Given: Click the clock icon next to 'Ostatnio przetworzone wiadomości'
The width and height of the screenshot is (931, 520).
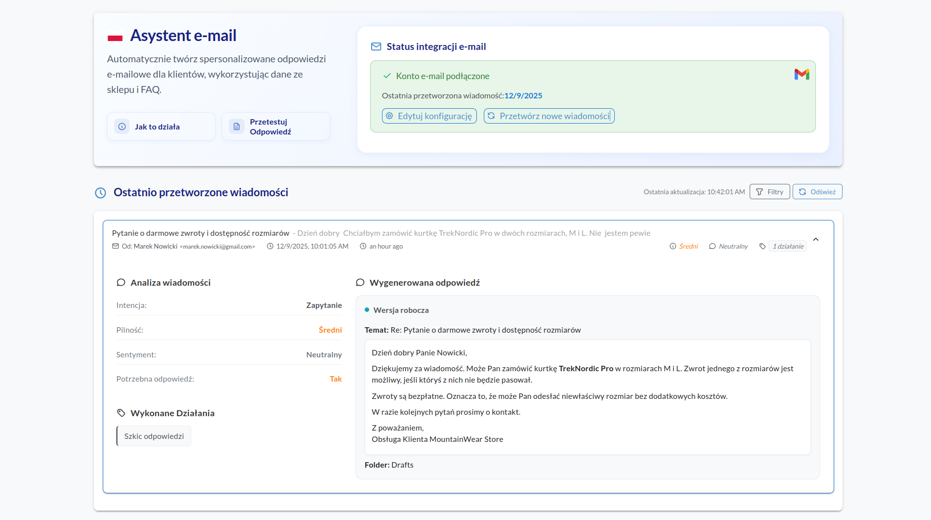Looking at the screenshot, I should pyautogui.click(x=100, y=193).
